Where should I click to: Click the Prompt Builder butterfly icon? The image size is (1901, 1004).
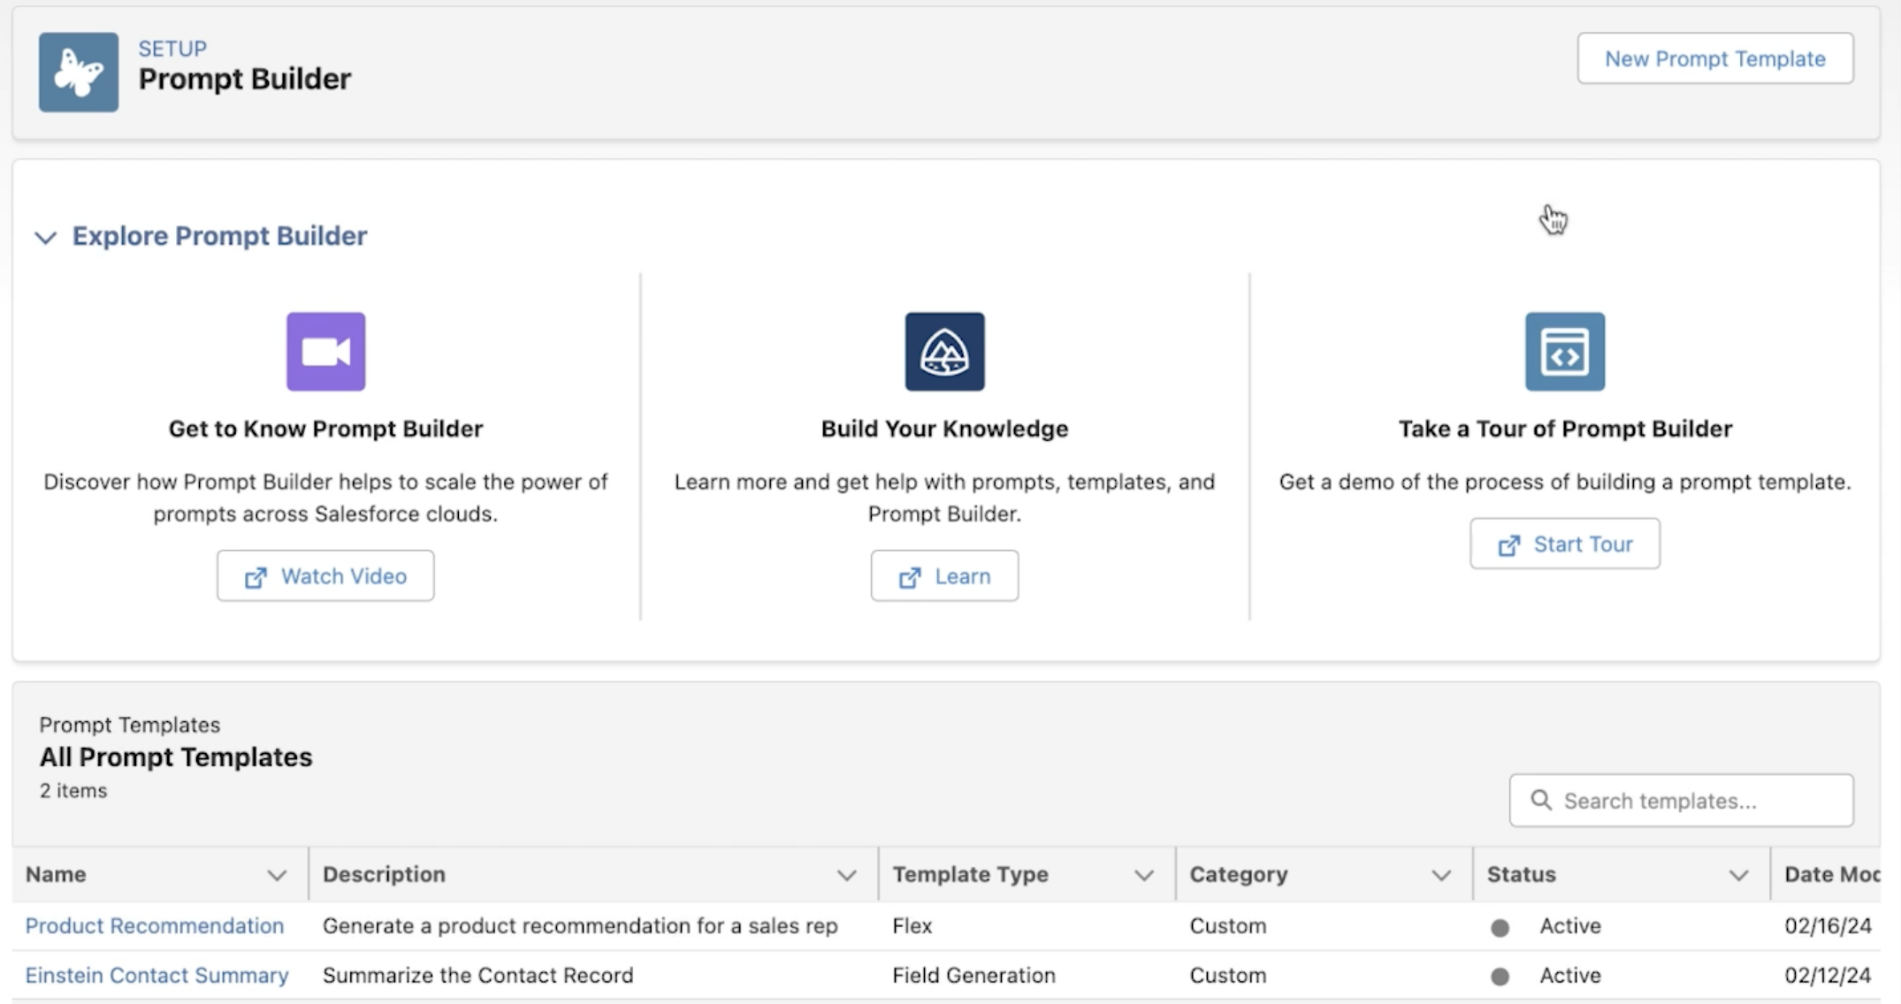pos(78,72)
